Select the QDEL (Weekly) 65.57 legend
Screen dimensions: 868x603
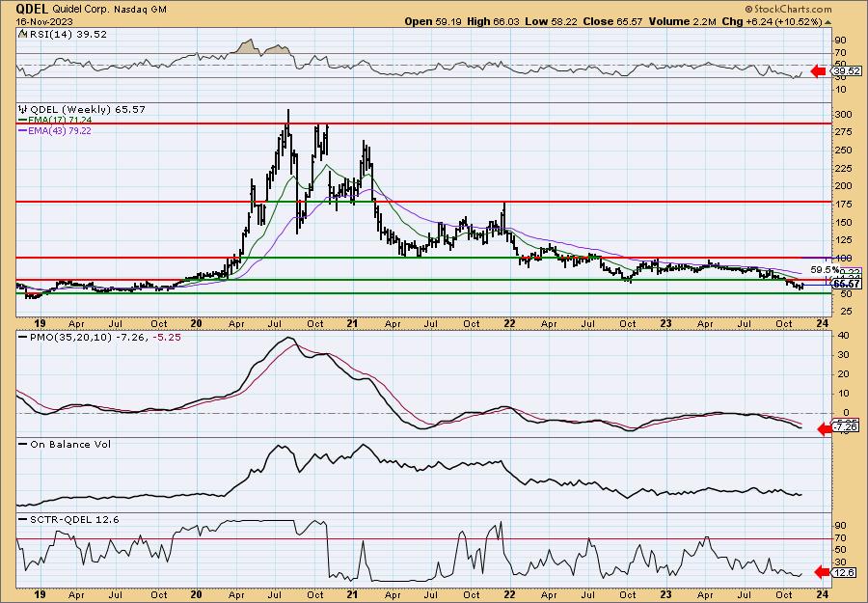87,110
